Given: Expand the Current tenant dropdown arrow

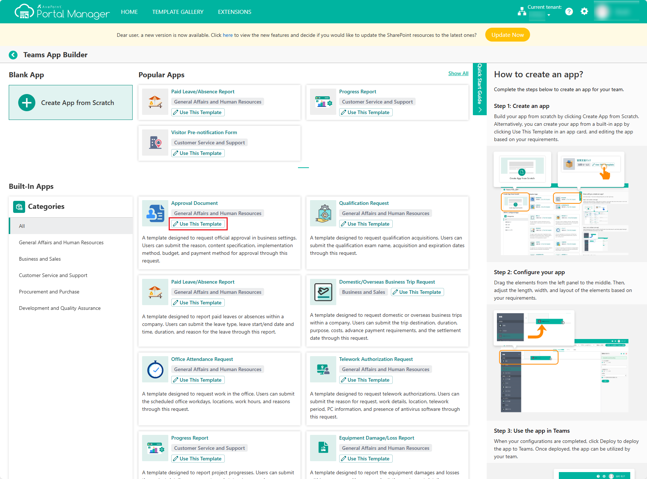Looking at the screenshot, I should [x=549, y=15].
